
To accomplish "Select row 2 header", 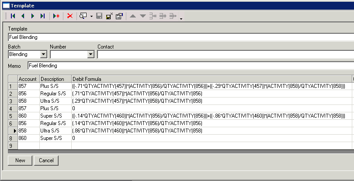I will pyautogui.click(x=13, y=94).
